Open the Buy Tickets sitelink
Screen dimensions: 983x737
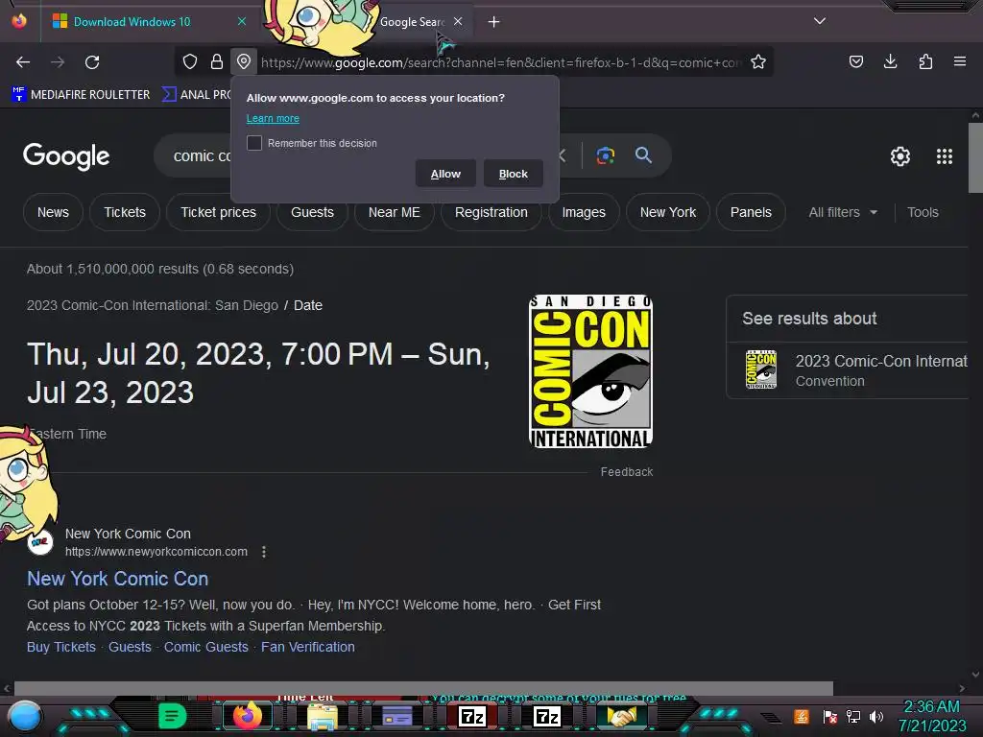point(61,647)
